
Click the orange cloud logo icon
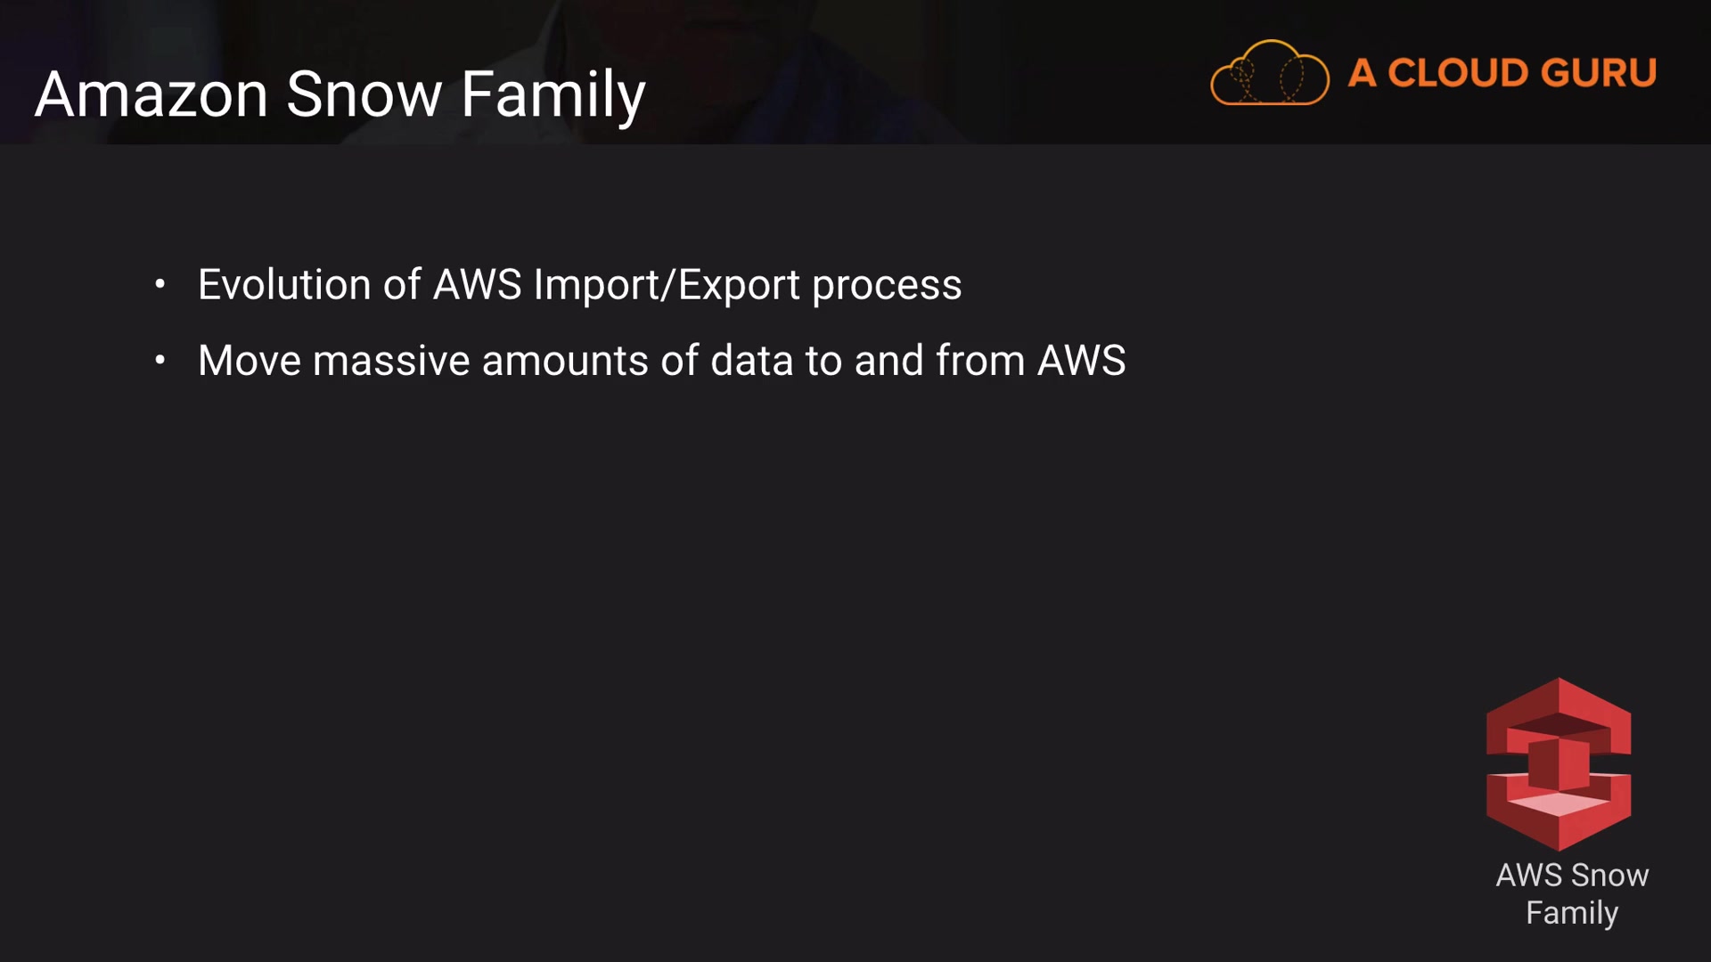pos(1269,73)
